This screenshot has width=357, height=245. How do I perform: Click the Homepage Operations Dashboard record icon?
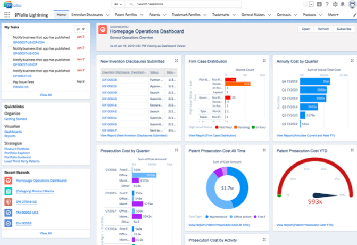(x=8, y=181)
